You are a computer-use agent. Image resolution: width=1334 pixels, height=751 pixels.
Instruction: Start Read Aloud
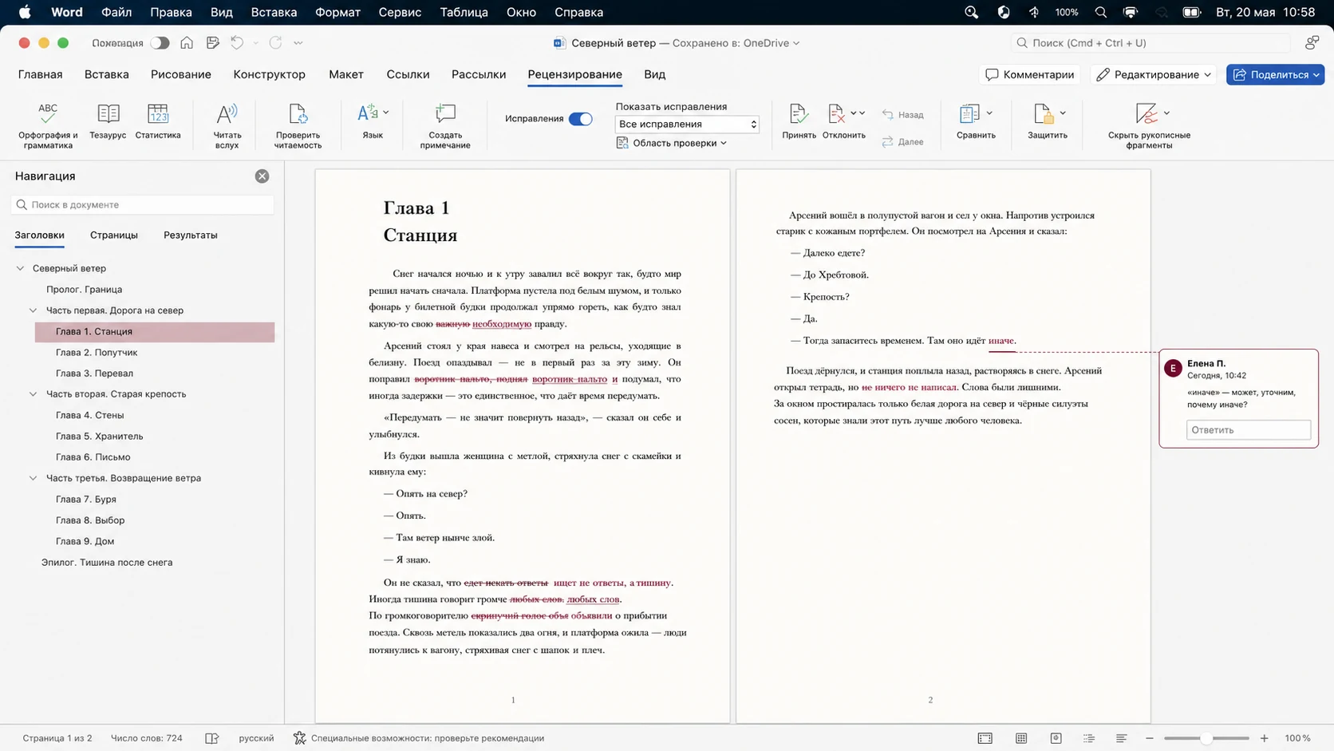coord(227,125)
